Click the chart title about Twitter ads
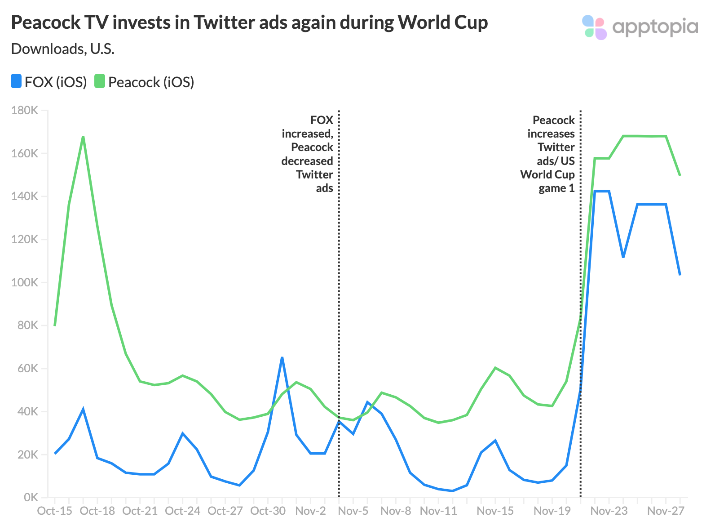Screen dimensions: 715x517 click(249, 22)
